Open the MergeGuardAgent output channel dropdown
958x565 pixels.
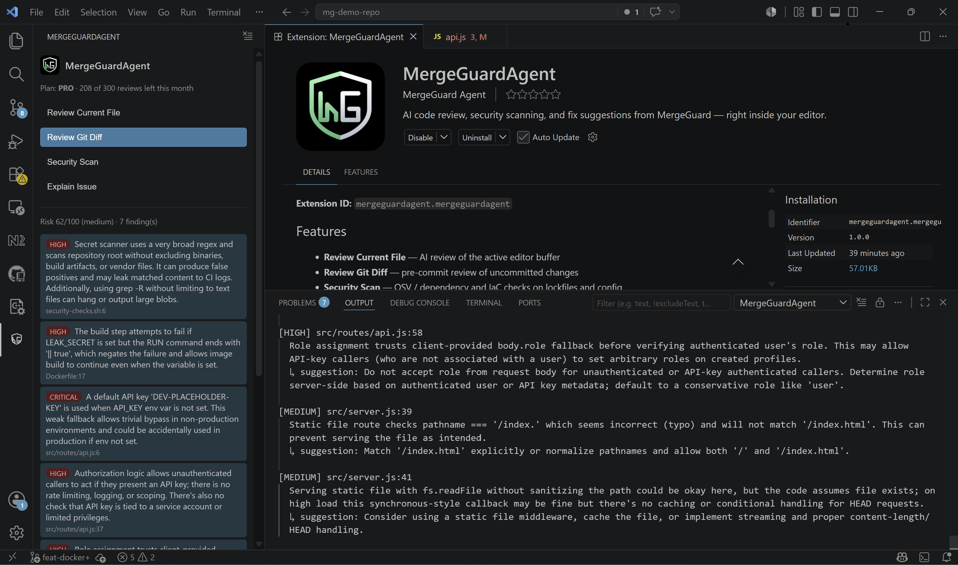click(x=792, y=303)
